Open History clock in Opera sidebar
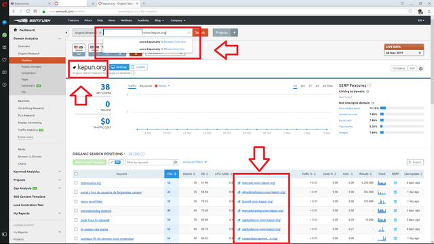Image resolution: width=434 pixels, height=244 pixels. click(5, 85)
